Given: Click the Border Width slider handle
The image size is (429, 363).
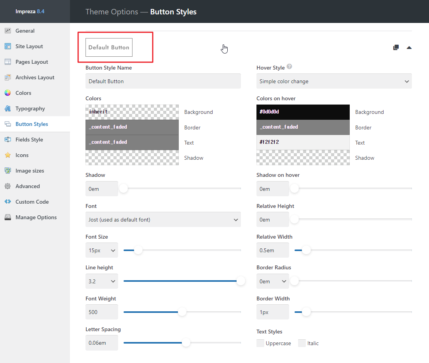Looking at the screenshot, I should point(306,312).
